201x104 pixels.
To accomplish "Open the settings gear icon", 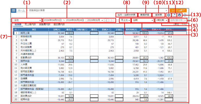I will [x=169, y=15].
